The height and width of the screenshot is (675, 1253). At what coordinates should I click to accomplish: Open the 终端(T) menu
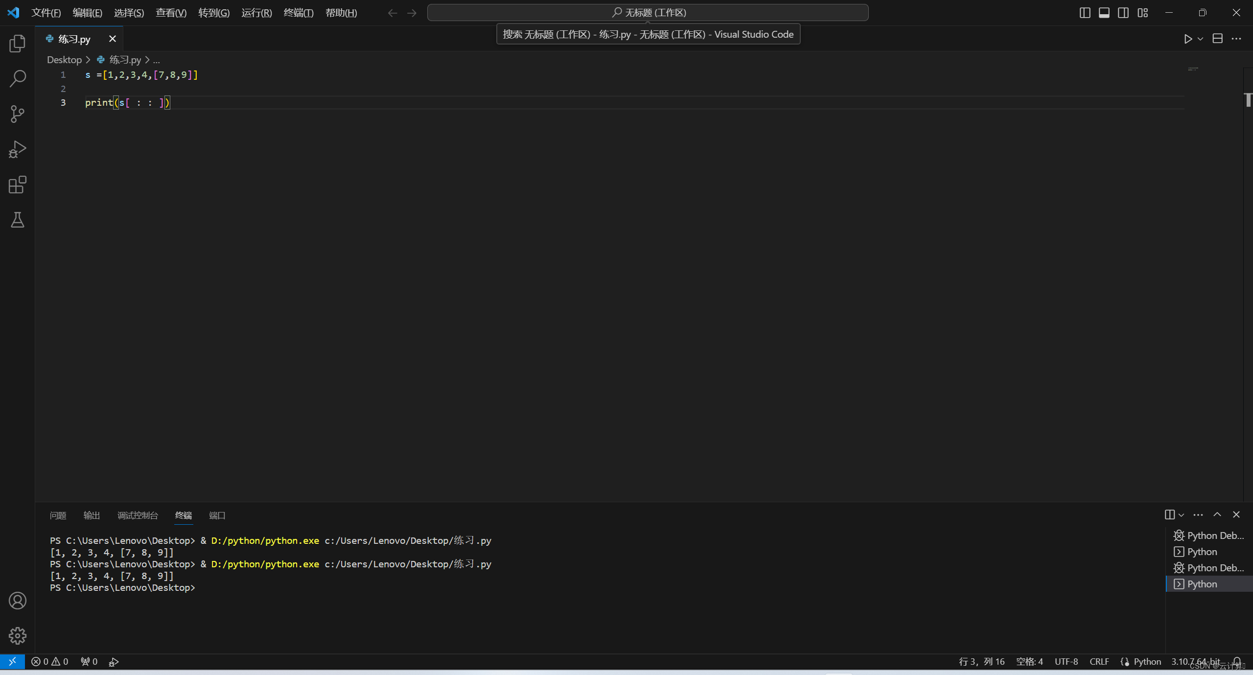tap(298, 13)
